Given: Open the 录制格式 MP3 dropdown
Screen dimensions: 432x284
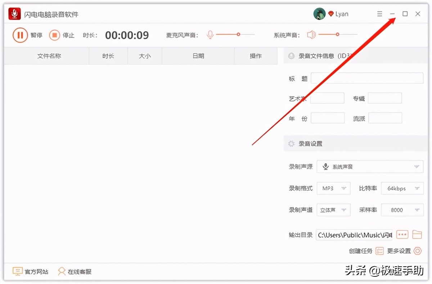Looking at the screenshot, I should click(x=333, y=188).
